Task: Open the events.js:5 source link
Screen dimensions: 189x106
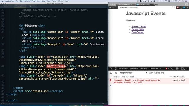Action: [x=179, y=80]
